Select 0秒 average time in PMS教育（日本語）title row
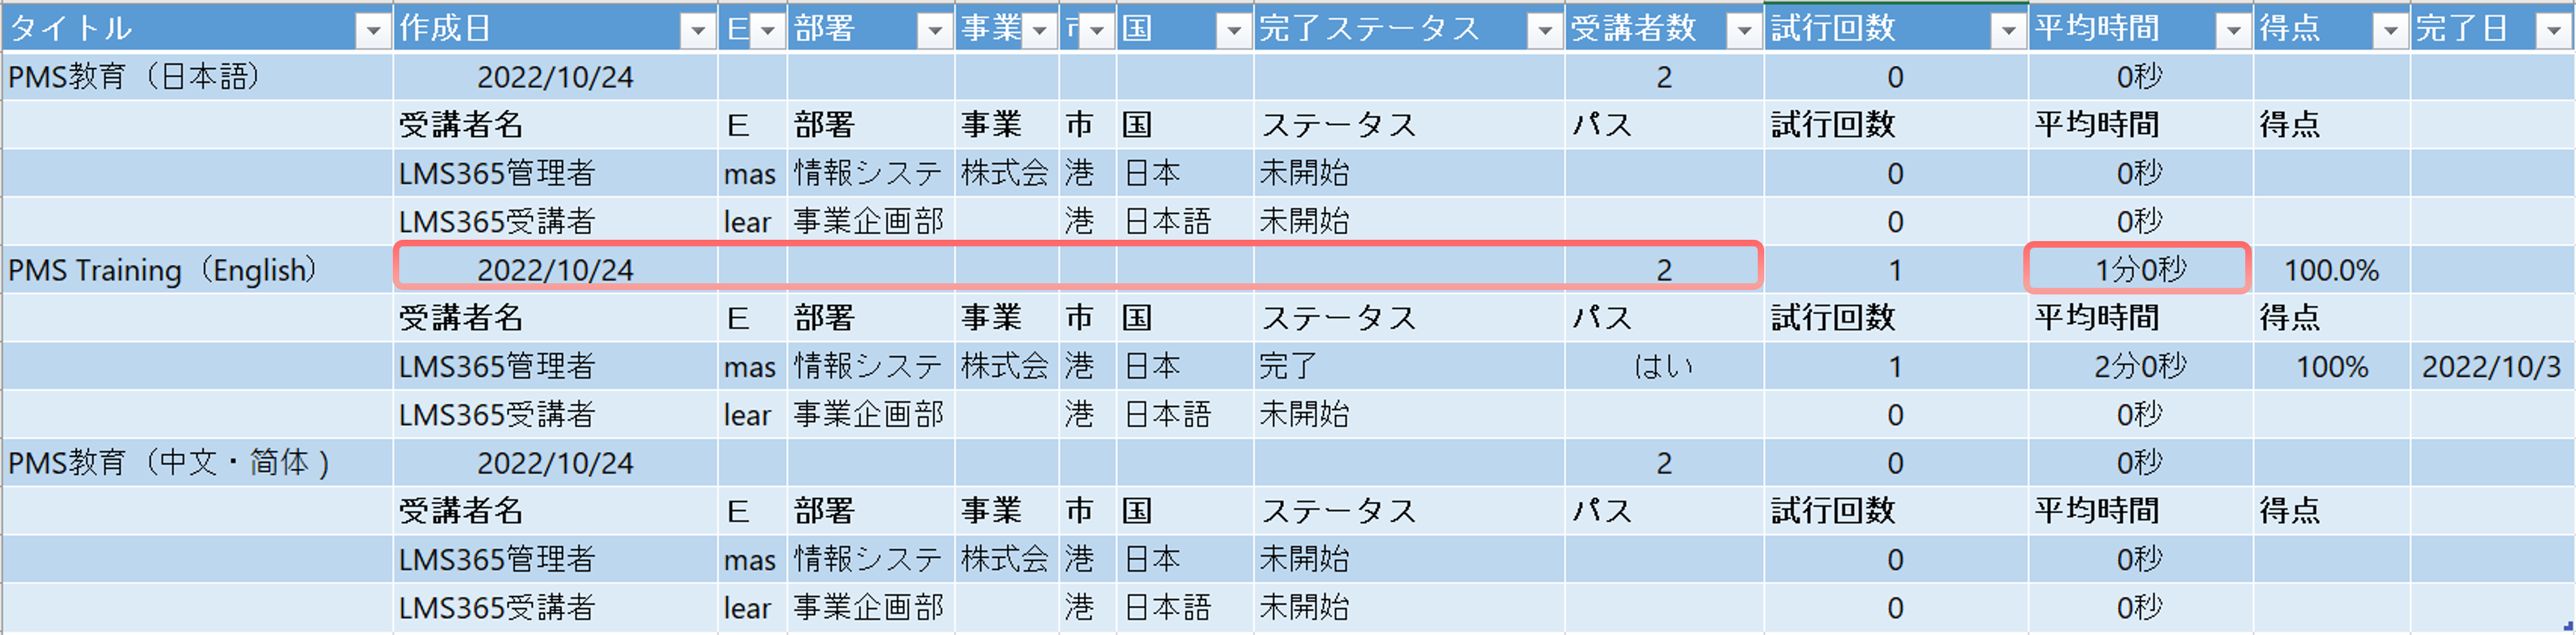Viewport: 2576px width, 635px height. click(2140, 77)
